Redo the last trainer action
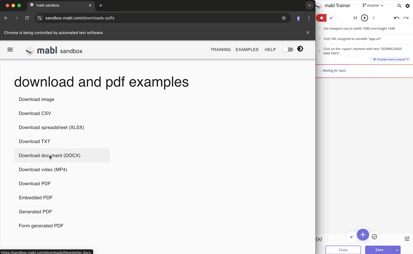 [406, 18]
